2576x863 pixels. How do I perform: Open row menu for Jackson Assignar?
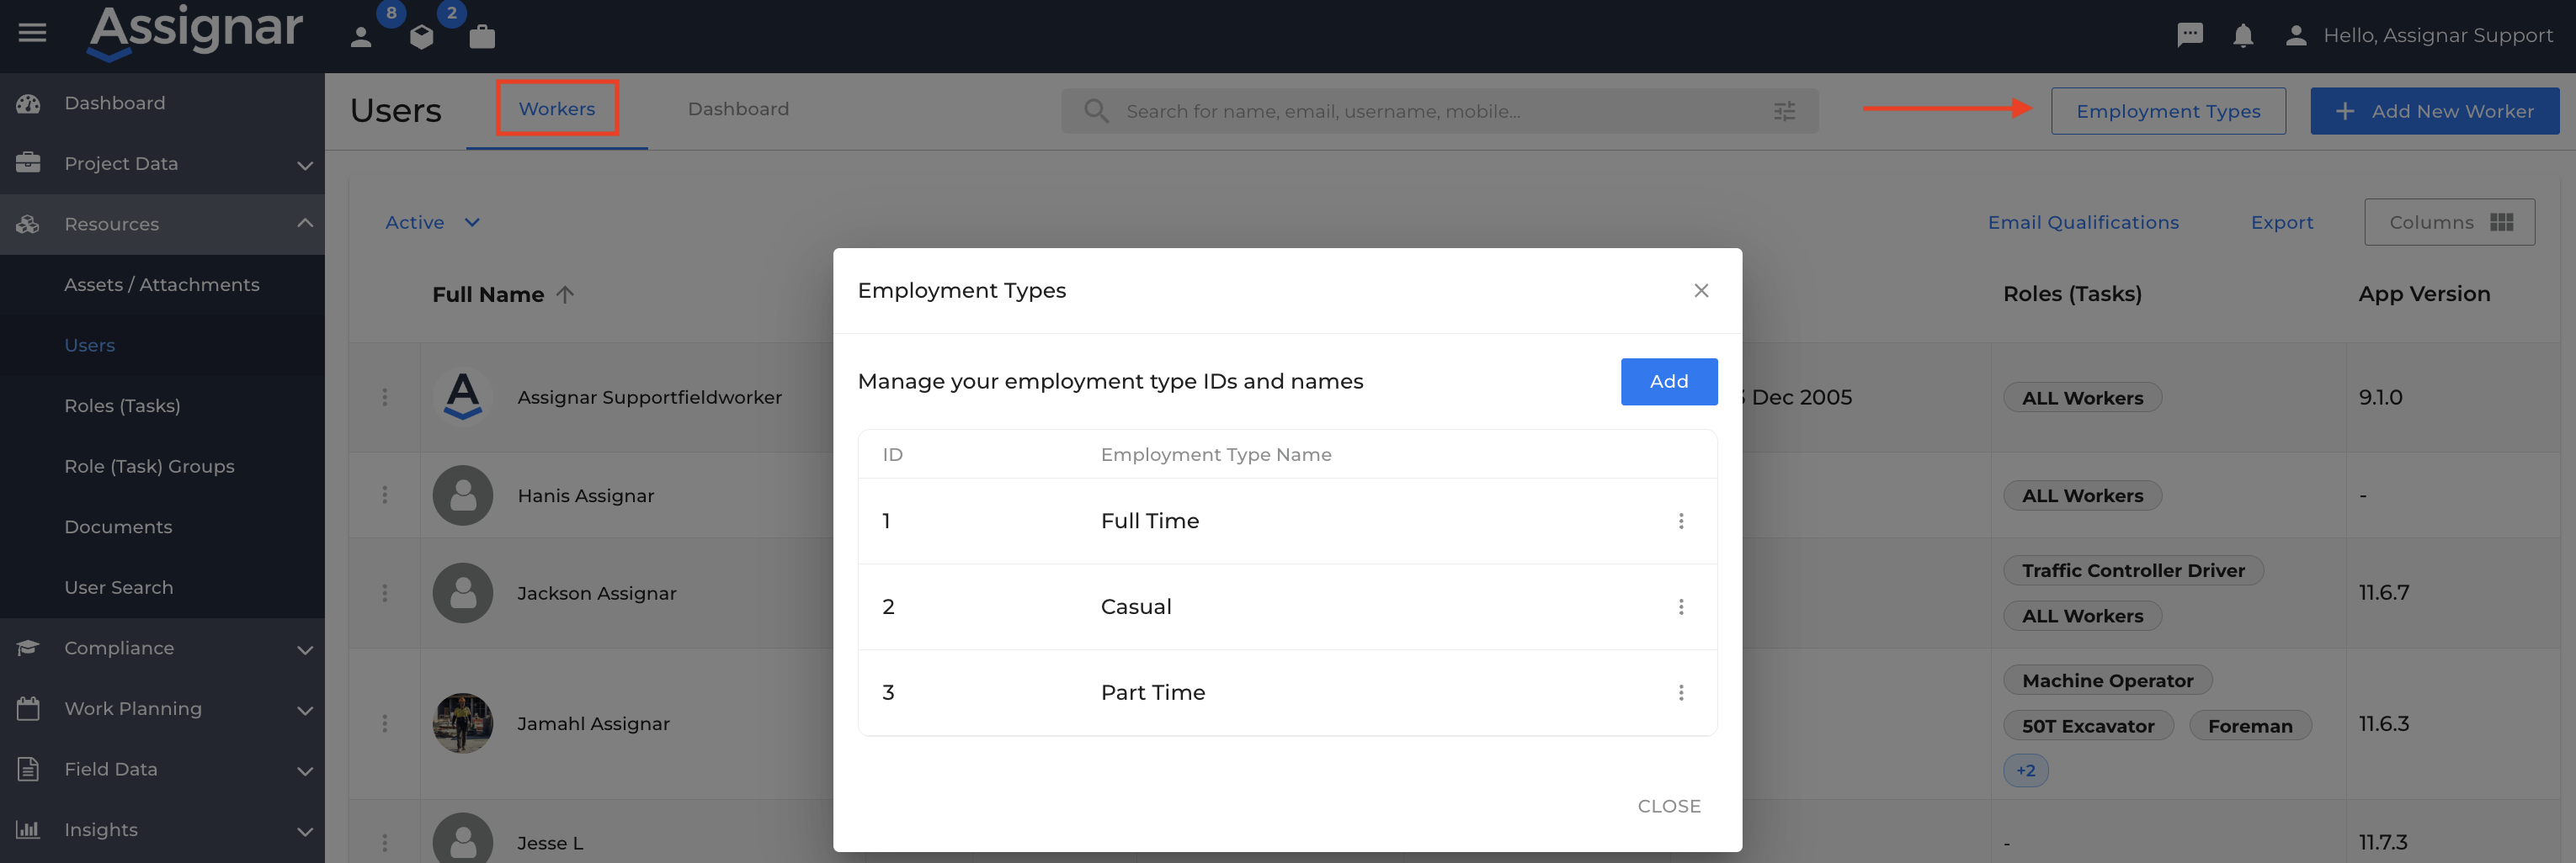point(384,593)
